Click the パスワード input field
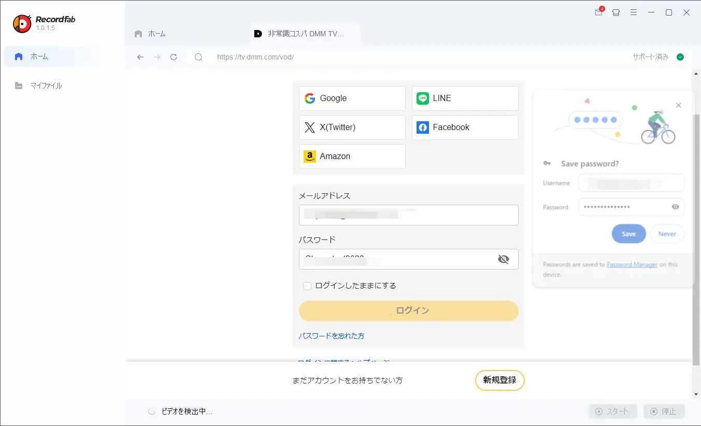 (409, 259)
